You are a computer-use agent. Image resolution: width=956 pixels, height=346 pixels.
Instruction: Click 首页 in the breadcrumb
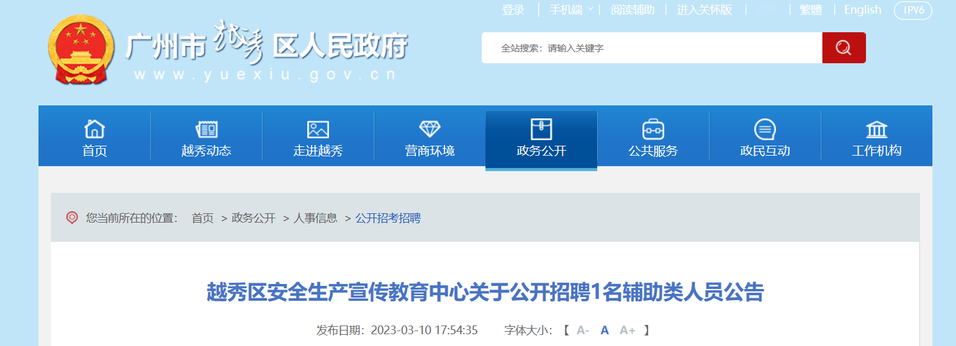click(202, 218)
